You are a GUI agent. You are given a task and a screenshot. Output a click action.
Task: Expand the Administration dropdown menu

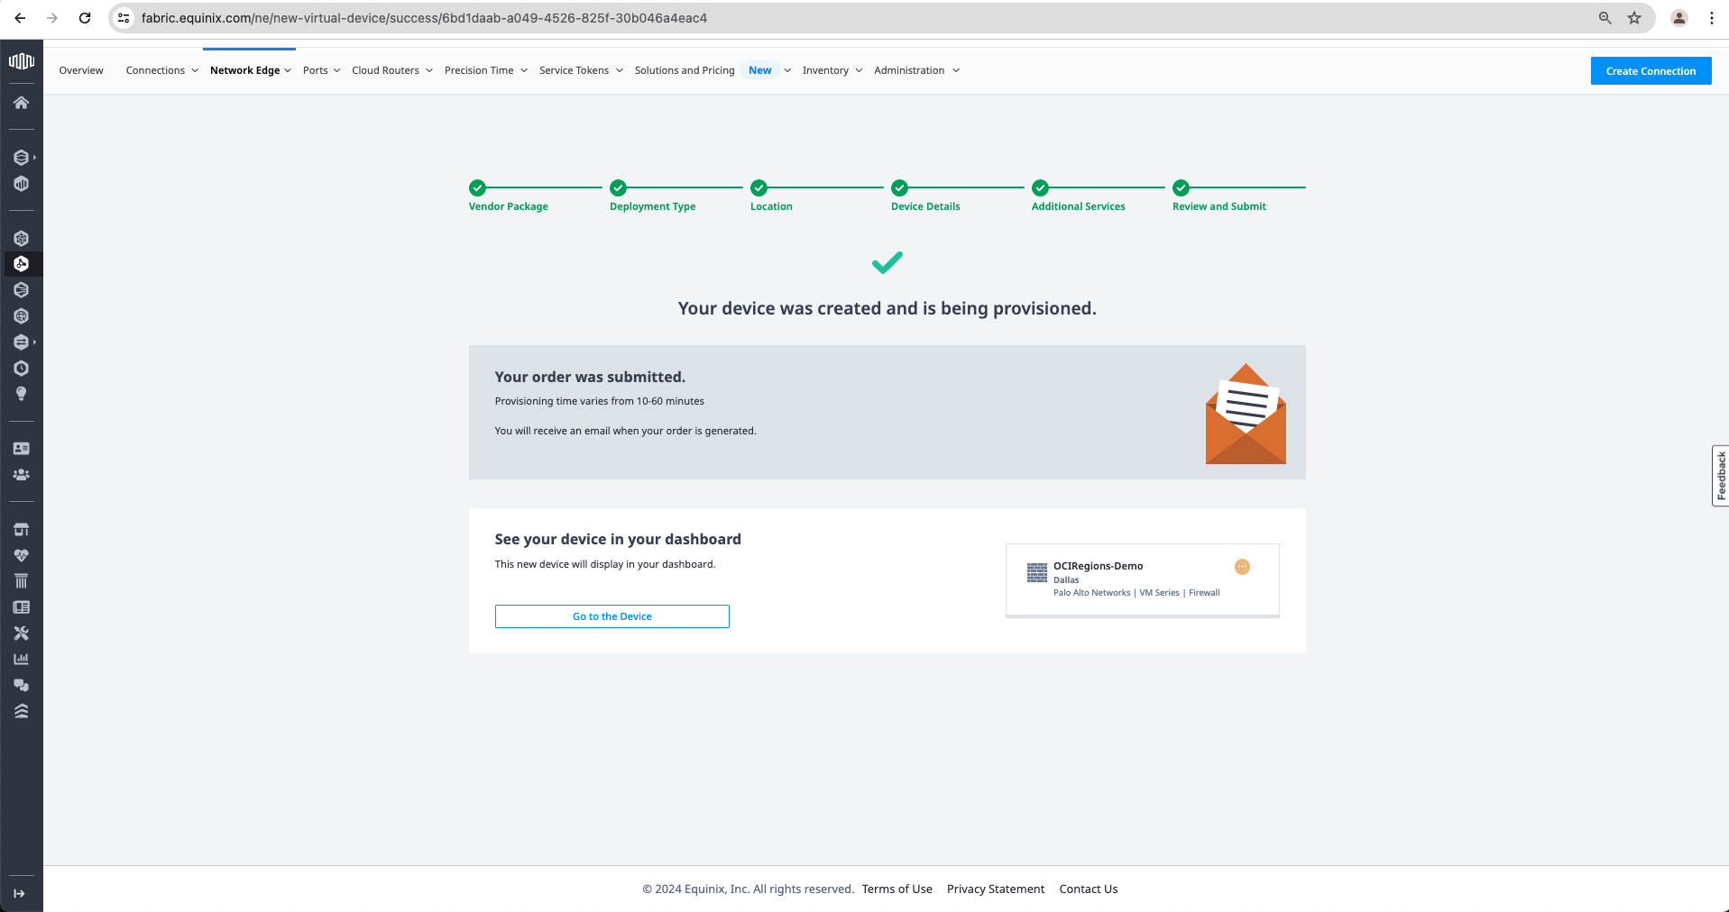click(x=916, y=70)
